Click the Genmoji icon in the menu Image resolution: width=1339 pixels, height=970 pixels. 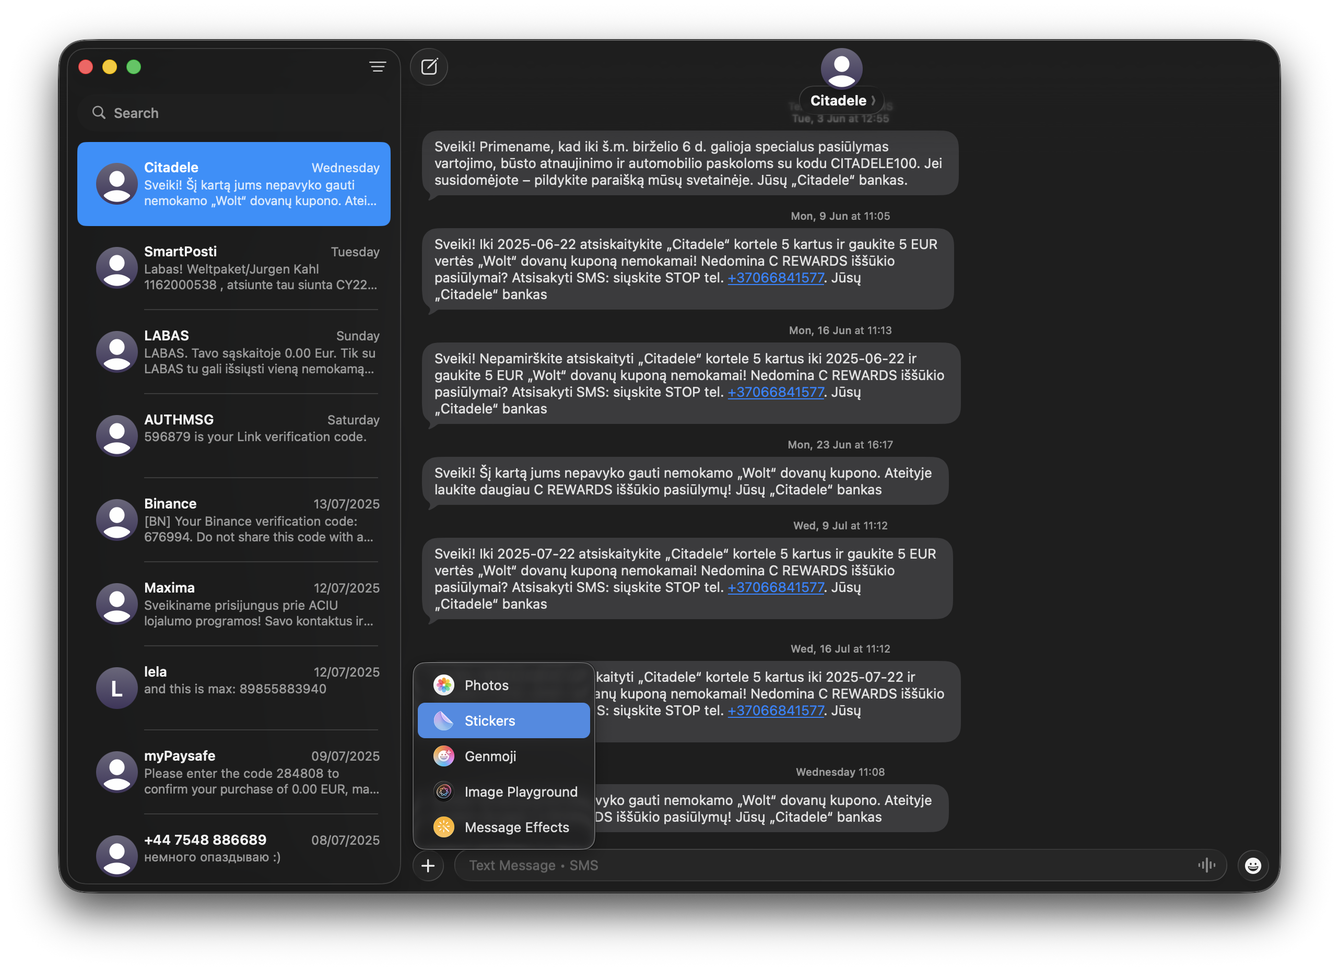(444, 756)
